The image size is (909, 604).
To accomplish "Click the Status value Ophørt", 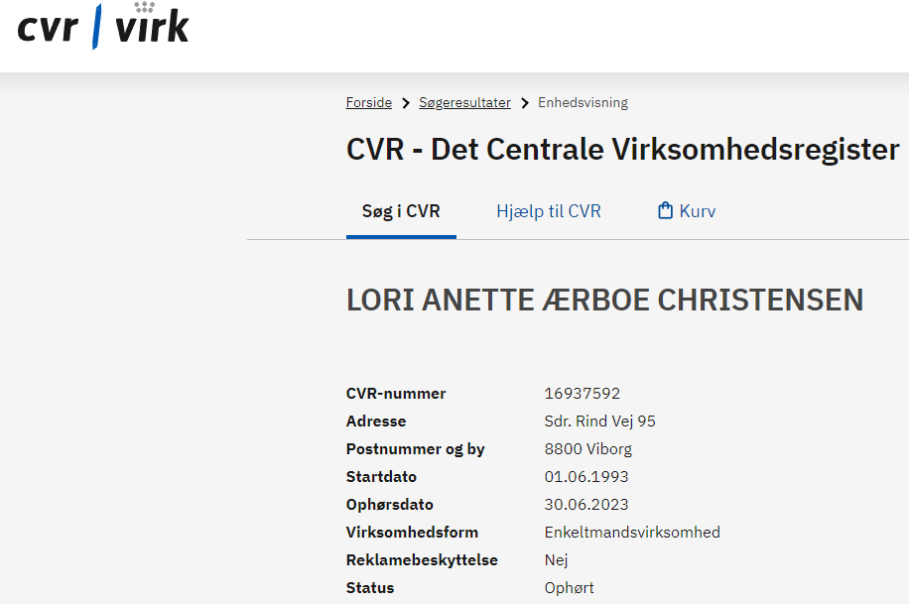I will point(569,588).
